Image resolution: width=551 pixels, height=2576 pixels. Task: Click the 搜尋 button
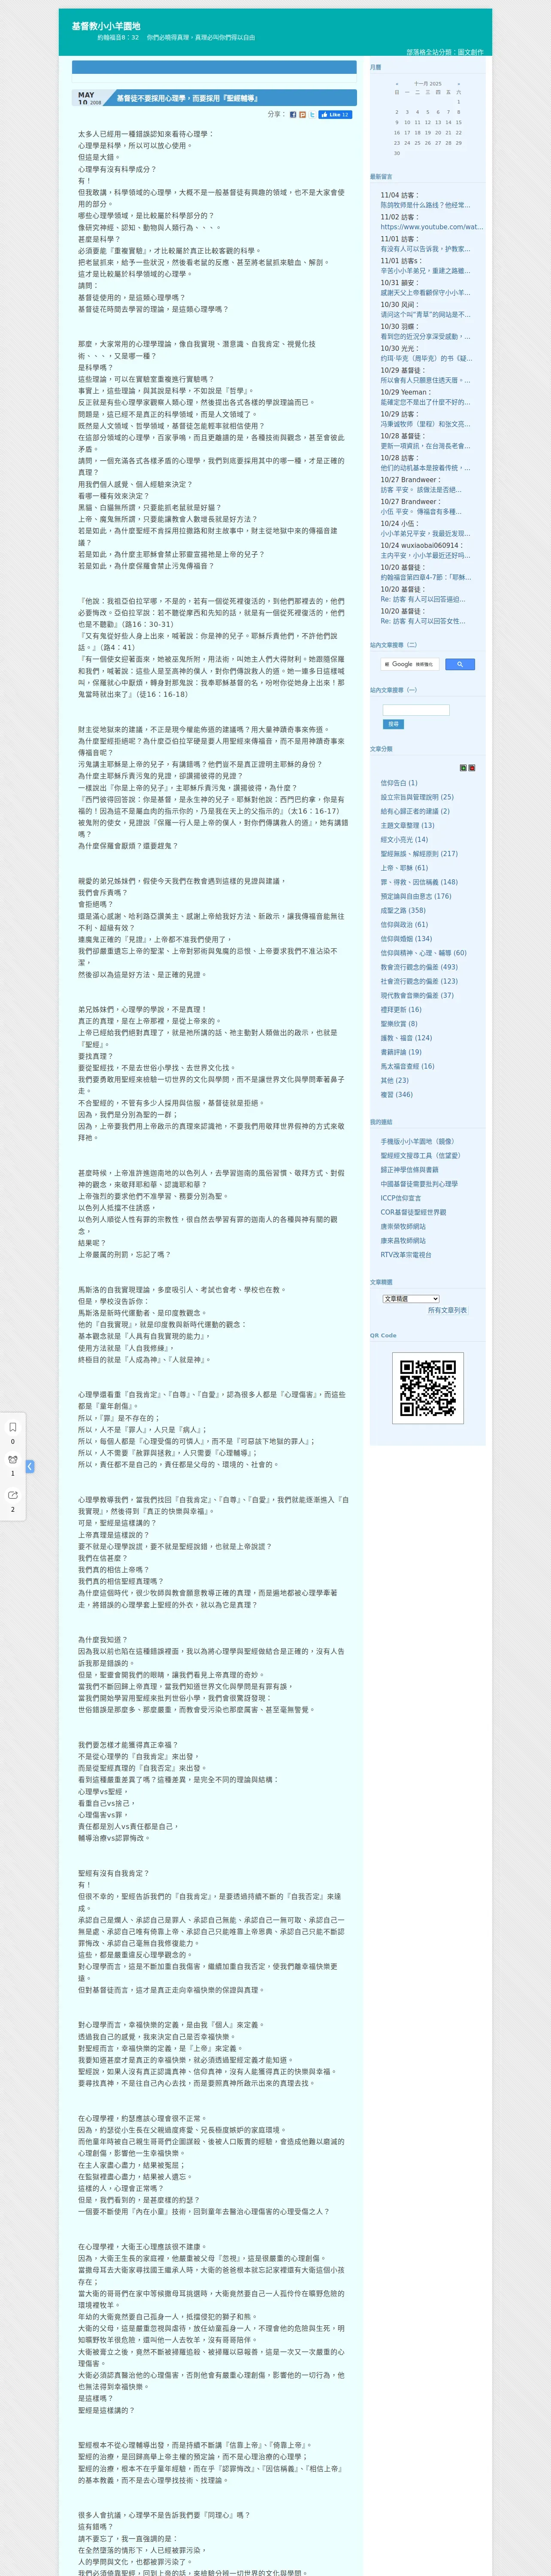coord(393,724)
